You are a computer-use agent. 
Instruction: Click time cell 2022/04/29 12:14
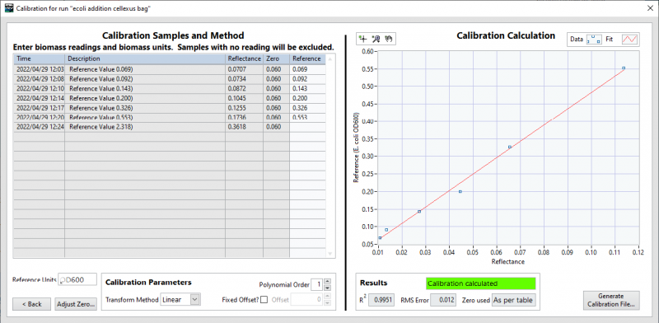(x=39, y=98)
